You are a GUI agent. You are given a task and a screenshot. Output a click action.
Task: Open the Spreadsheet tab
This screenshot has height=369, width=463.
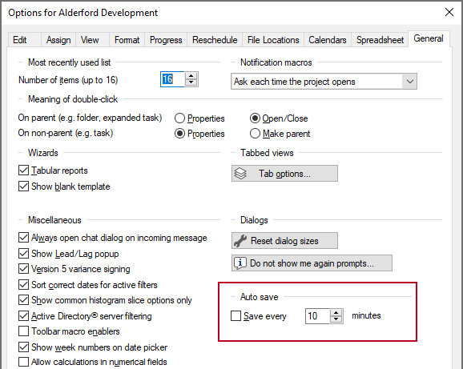point(380,40)
